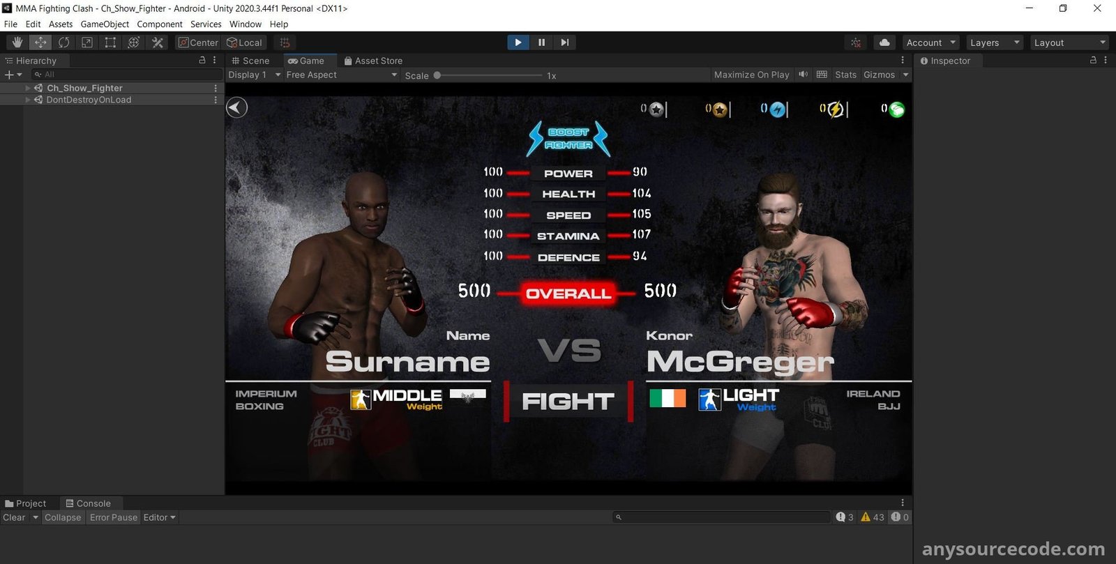Select the Hand tool in toolbar
This screenshot has height=564, width=1116.
[17, 43]
